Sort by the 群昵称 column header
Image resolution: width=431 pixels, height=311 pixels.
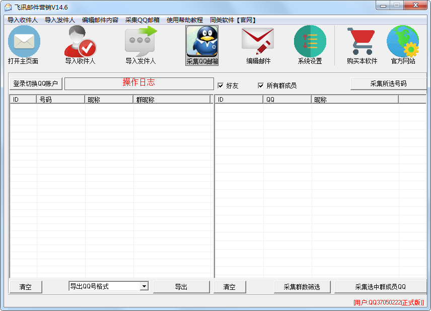(171, 100)
